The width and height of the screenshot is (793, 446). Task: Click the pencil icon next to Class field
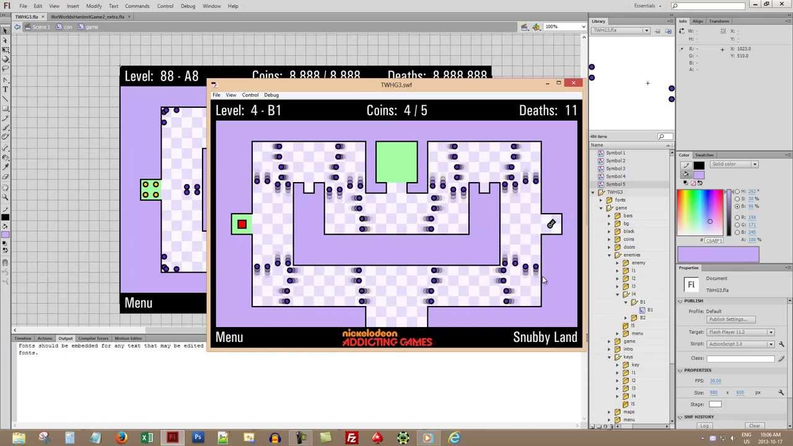click(x=781, y=358)
